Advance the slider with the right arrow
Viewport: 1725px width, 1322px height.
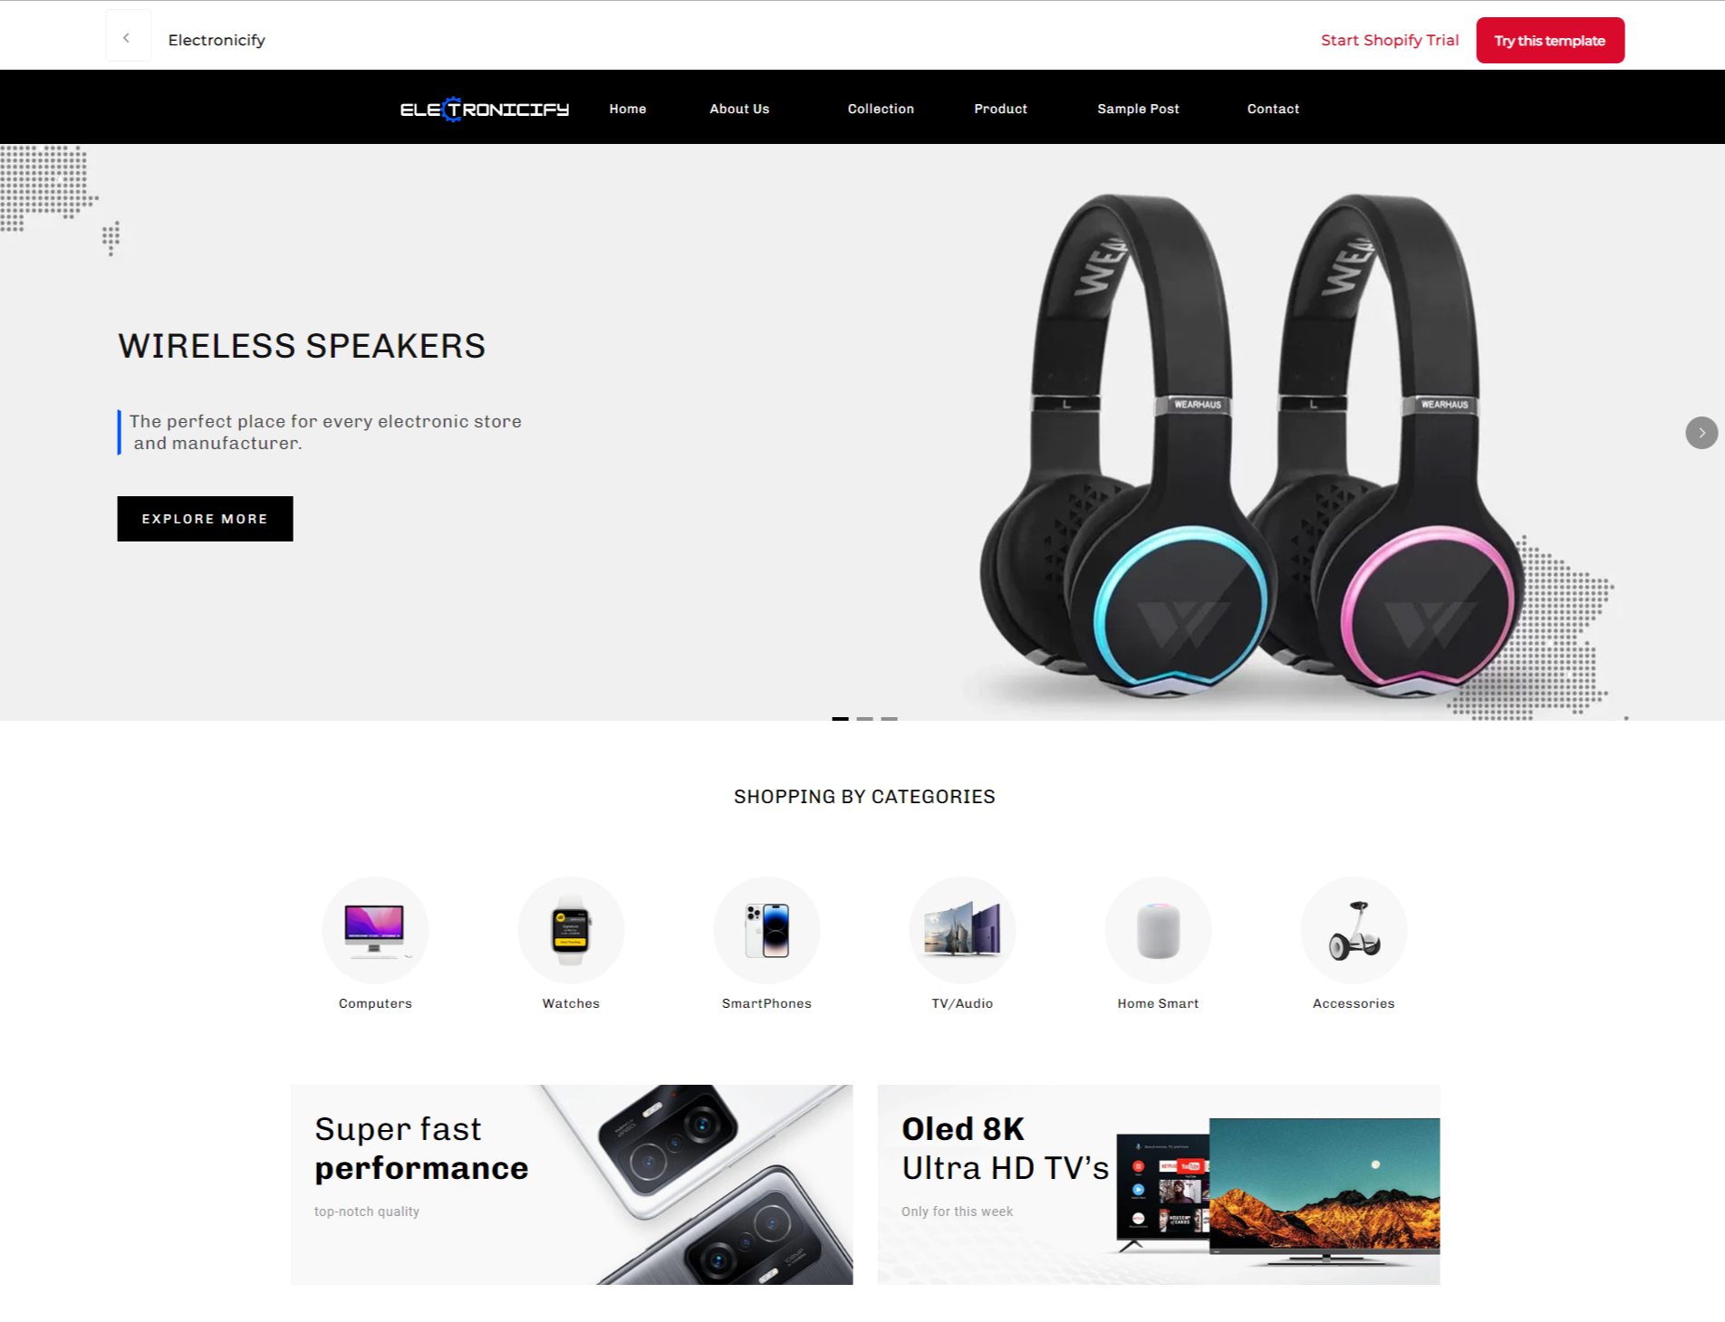[x=1701, y=433]
